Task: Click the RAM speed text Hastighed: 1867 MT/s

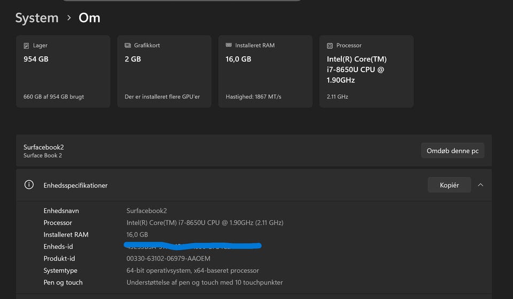Action: 253,97
